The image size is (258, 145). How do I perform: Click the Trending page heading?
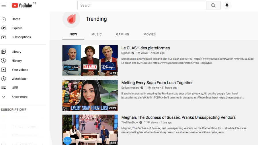[96, 19]
